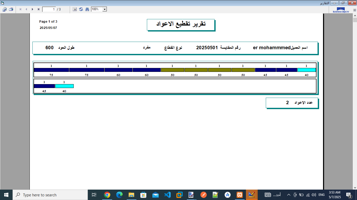The height and width of the screenshot is (200, 357).
Task: Click the Windows Start button
Action: 6,195
